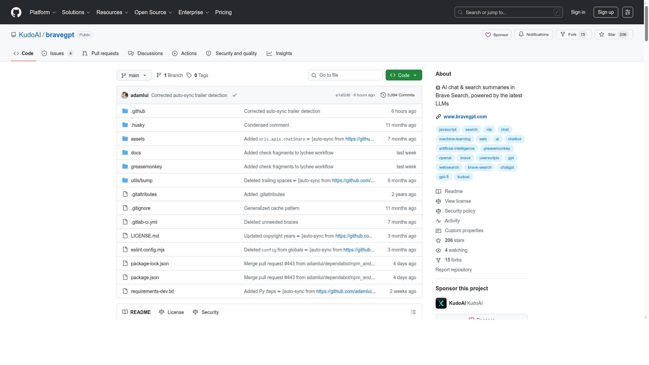Click the green commit status checkmark
The width and height of the screenshot is (649, 365).
click(234, 95)
